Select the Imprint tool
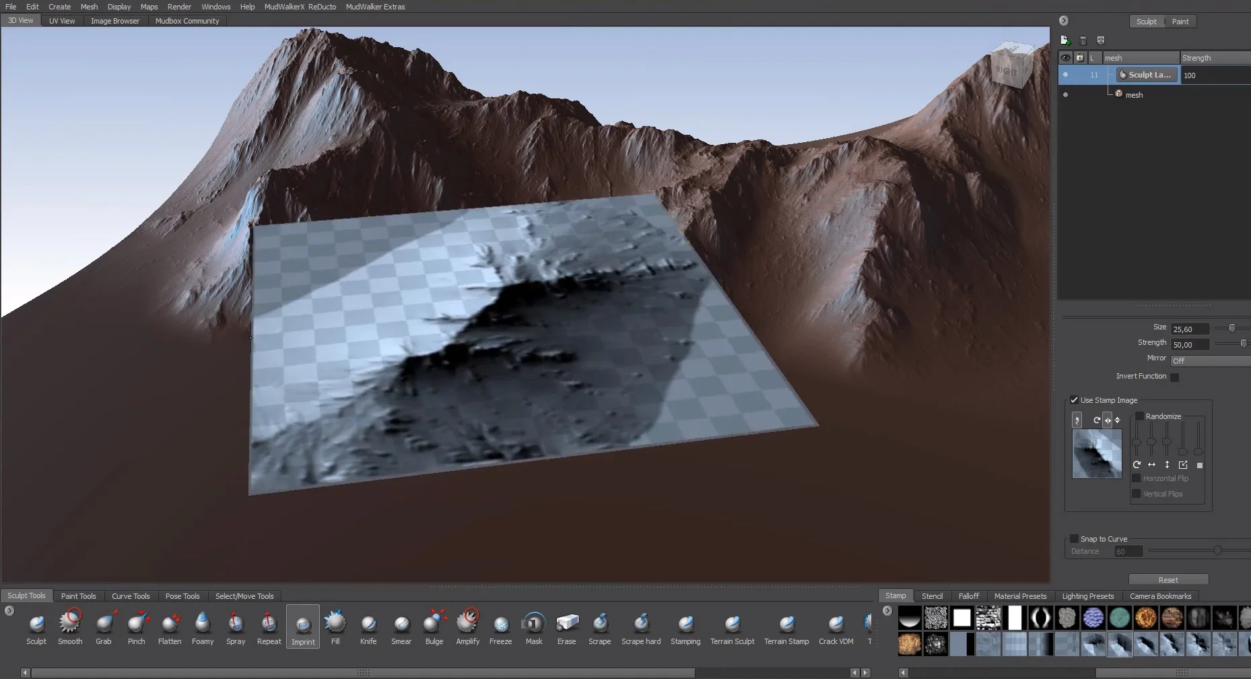Screen dimensions: 1251x679 click(x=303, y=628)
